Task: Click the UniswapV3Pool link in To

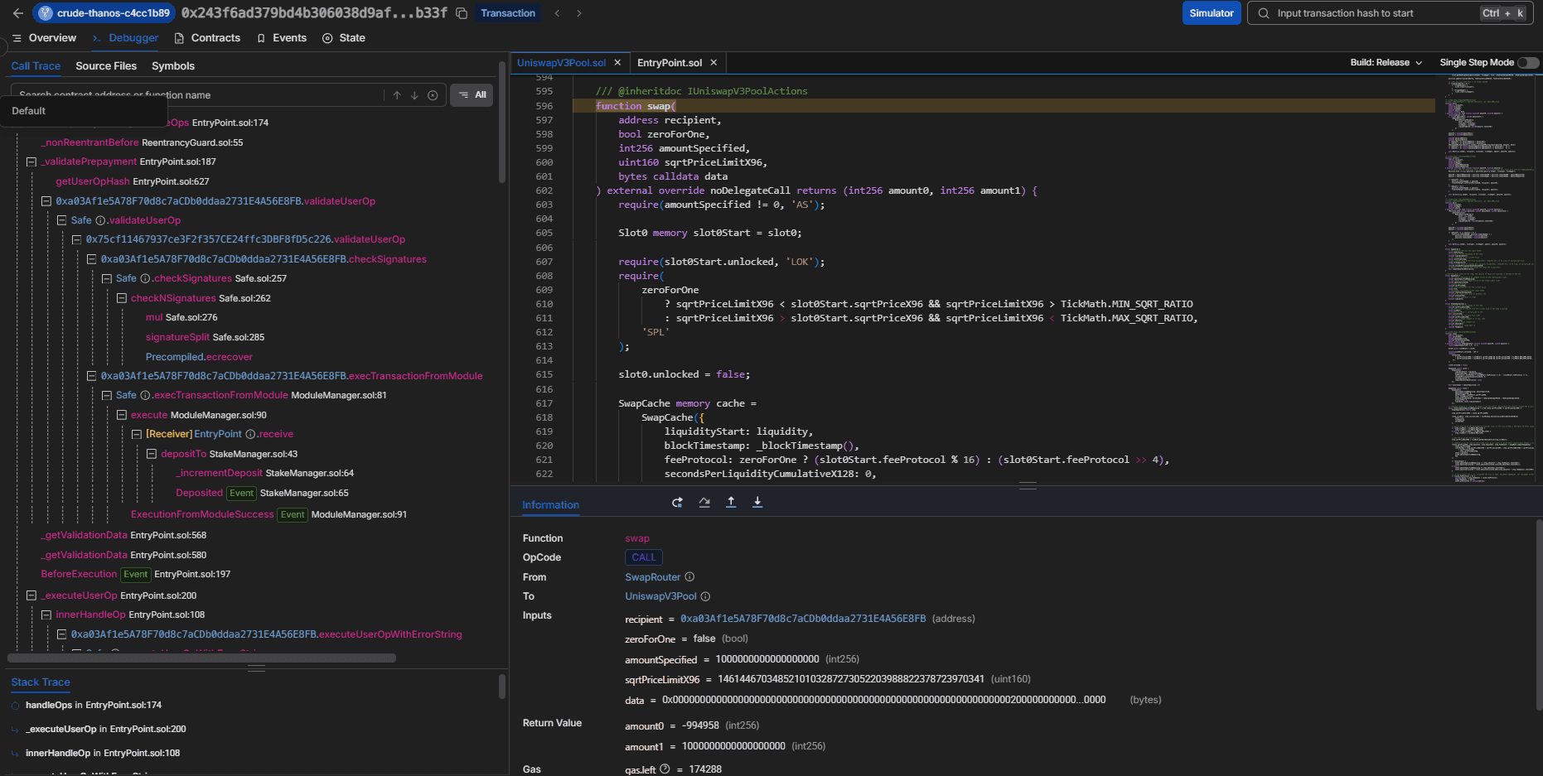Action: [x=660, y=596]
